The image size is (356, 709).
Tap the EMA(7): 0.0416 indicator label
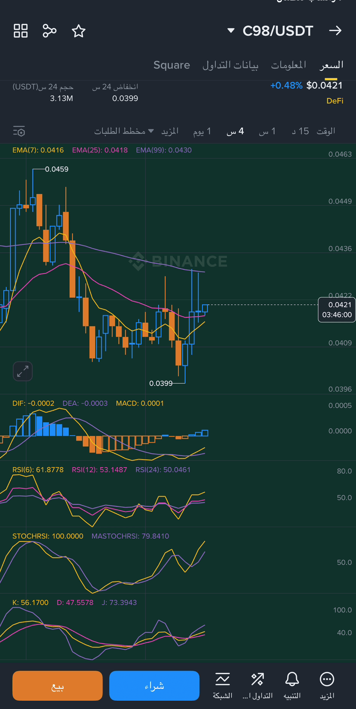[x=38, y=150]
